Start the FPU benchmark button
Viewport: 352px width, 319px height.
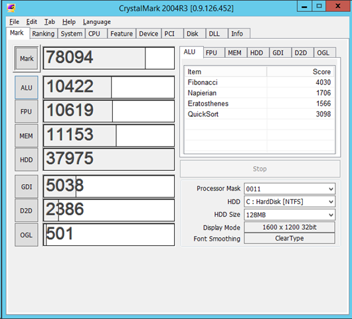point(27,112)
